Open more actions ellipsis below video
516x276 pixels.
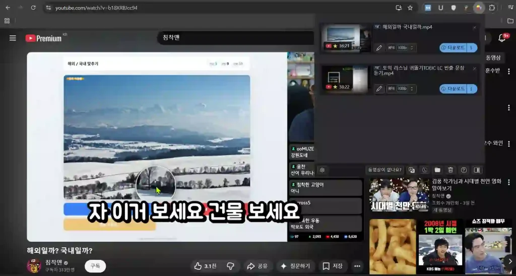(357, 266)
